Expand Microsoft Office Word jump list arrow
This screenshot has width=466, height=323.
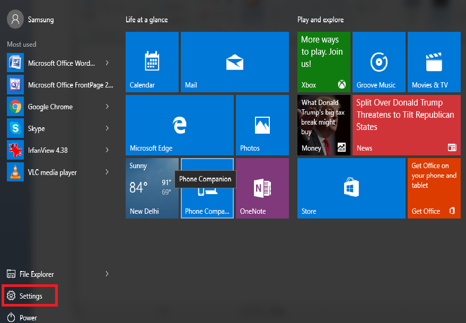coord(107,63)
